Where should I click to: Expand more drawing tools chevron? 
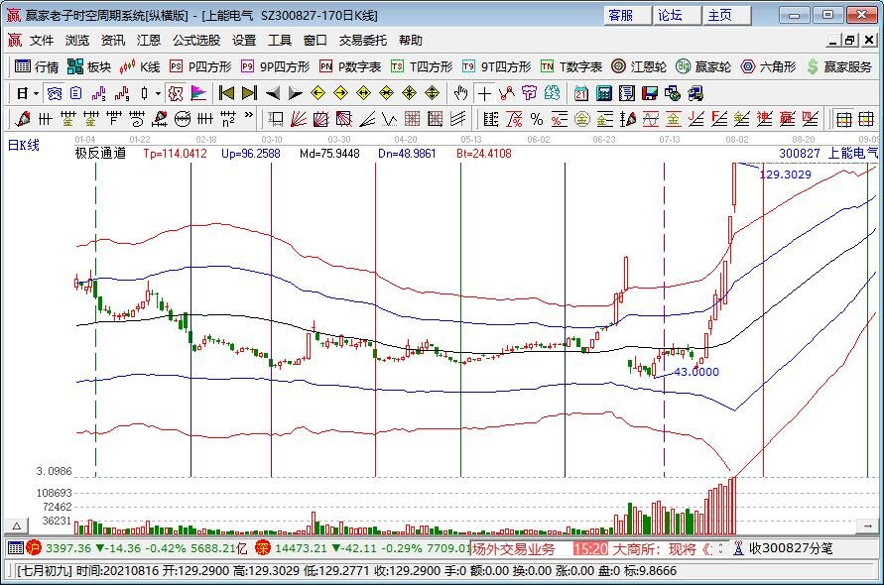(x=248, y=119)
